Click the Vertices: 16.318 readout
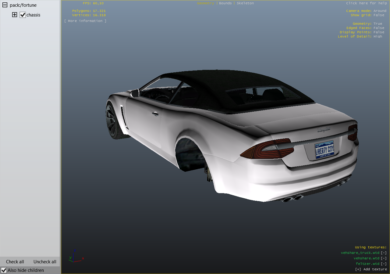 (x=89, y=15)
